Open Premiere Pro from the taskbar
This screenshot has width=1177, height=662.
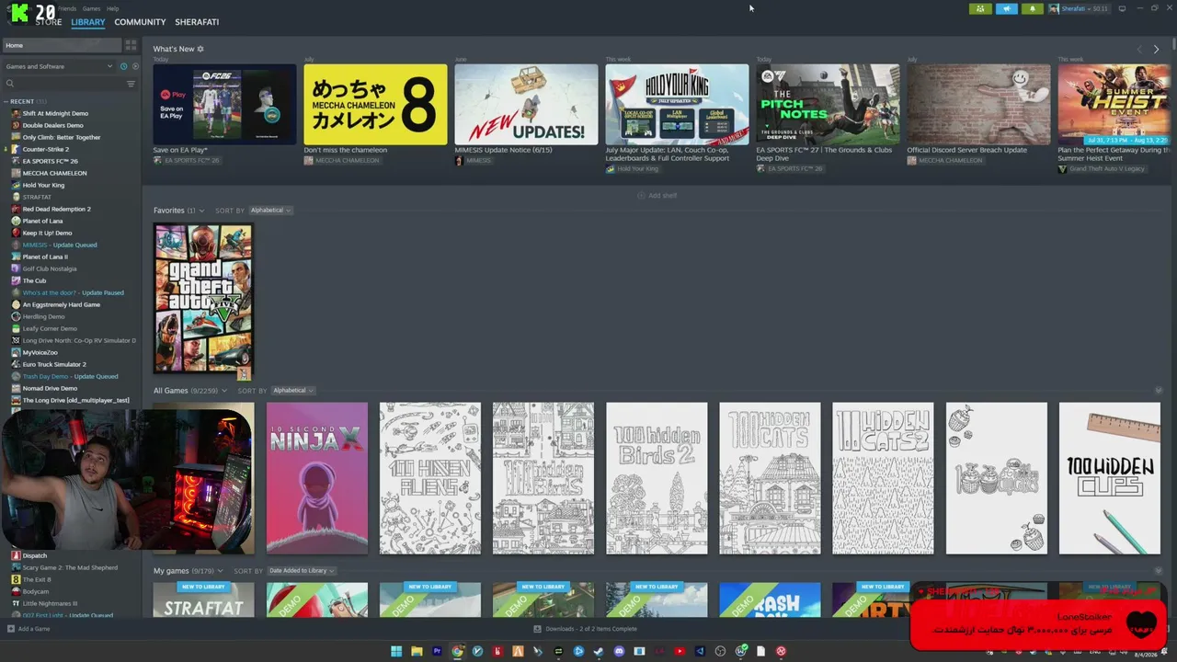point(437,651)
